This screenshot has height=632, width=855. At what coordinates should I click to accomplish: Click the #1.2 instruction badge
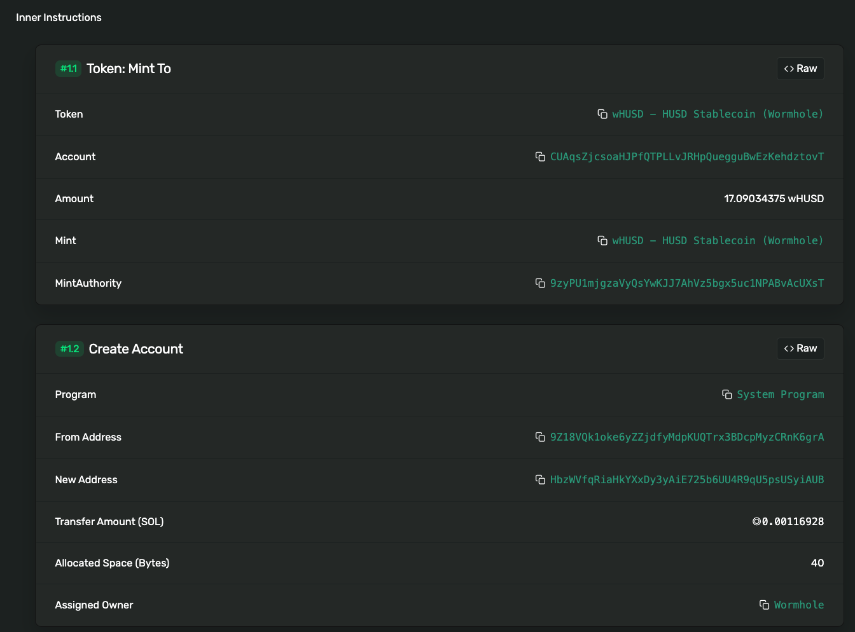[x=69, y=348]
